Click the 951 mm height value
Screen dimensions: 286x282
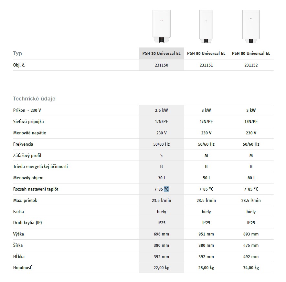coord(206,234)
